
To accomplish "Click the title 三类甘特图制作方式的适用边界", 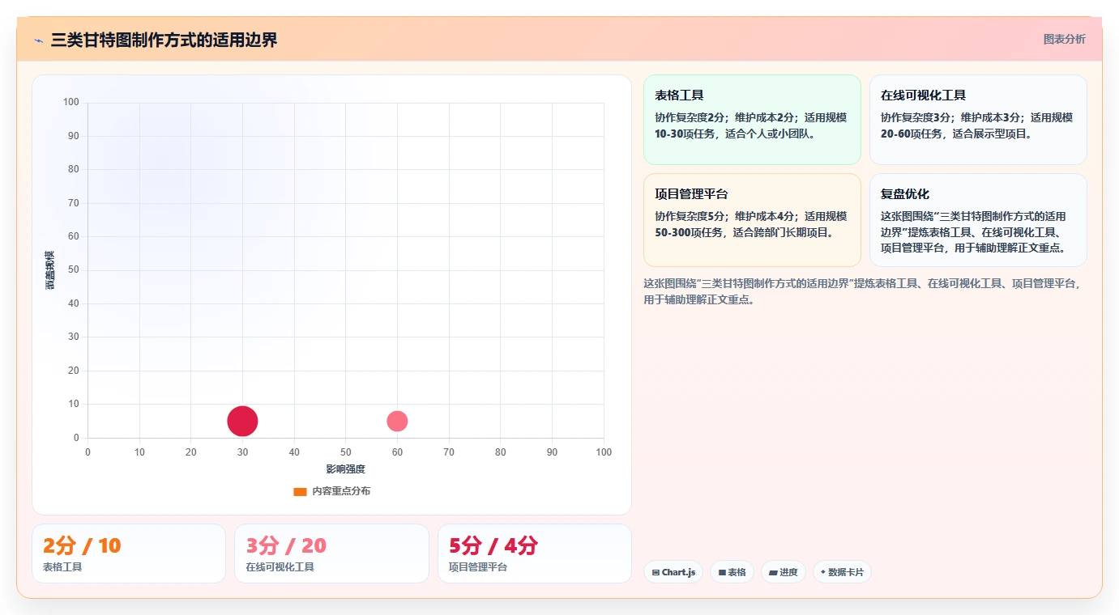I will tap(164, 40).
